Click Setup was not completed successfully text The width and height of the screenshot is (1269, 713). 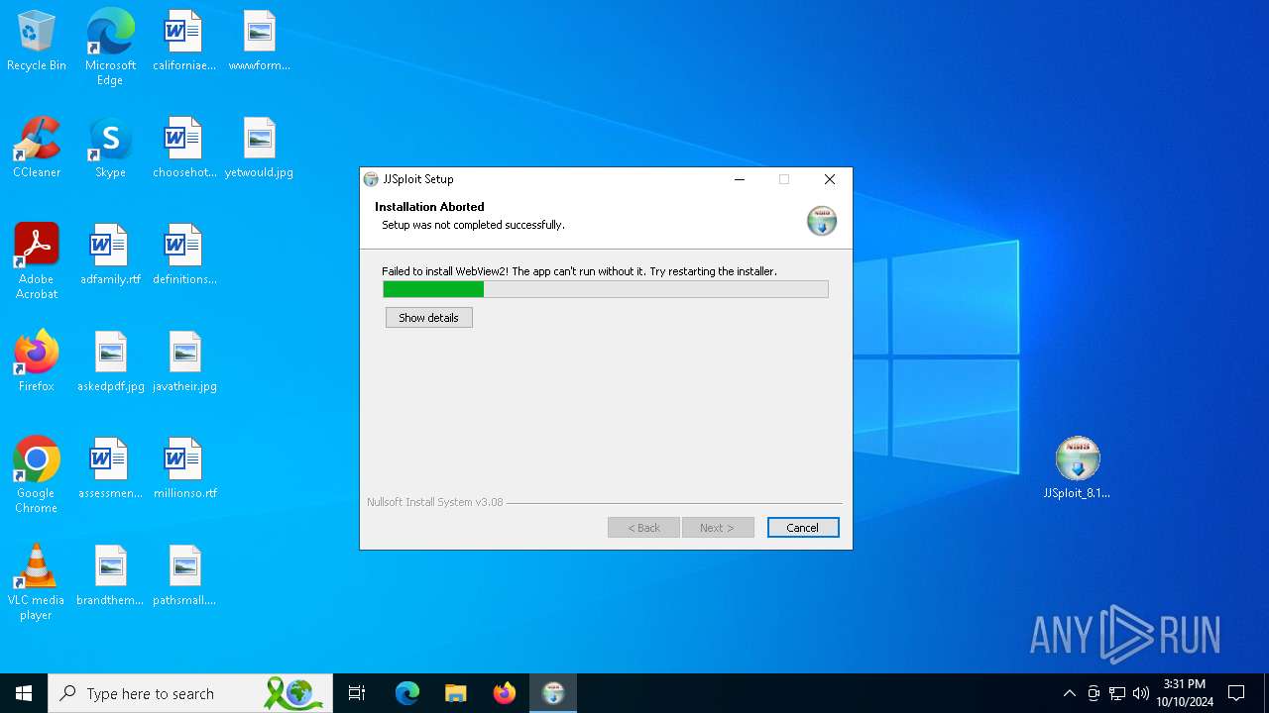tap(473, 225)
